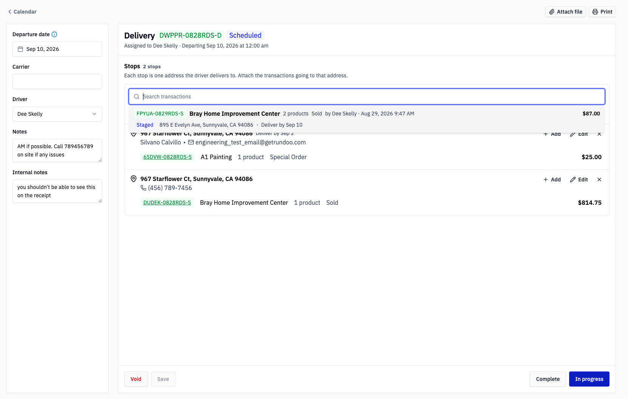Viewport: 628px width, 399px height.
Task: Click the printer icon for Print
Action: pos(595,12)
